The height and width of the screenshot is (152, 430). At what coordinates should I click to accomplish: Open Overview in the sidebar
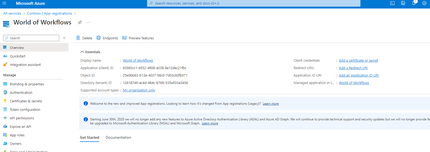[34, 48]
